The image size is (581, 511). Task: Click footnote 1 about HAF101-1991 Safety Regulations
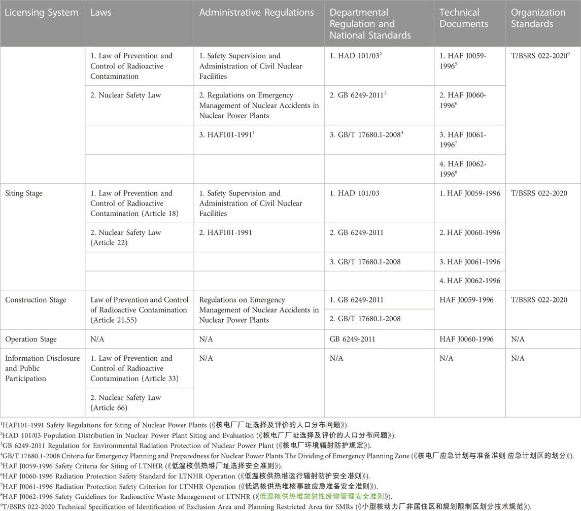175,425
